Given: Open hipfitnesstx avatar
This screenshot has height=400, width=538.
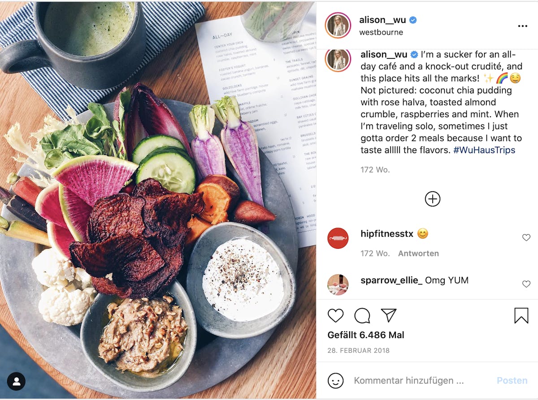Looking at the screenshot, I should tap(338, 238).
